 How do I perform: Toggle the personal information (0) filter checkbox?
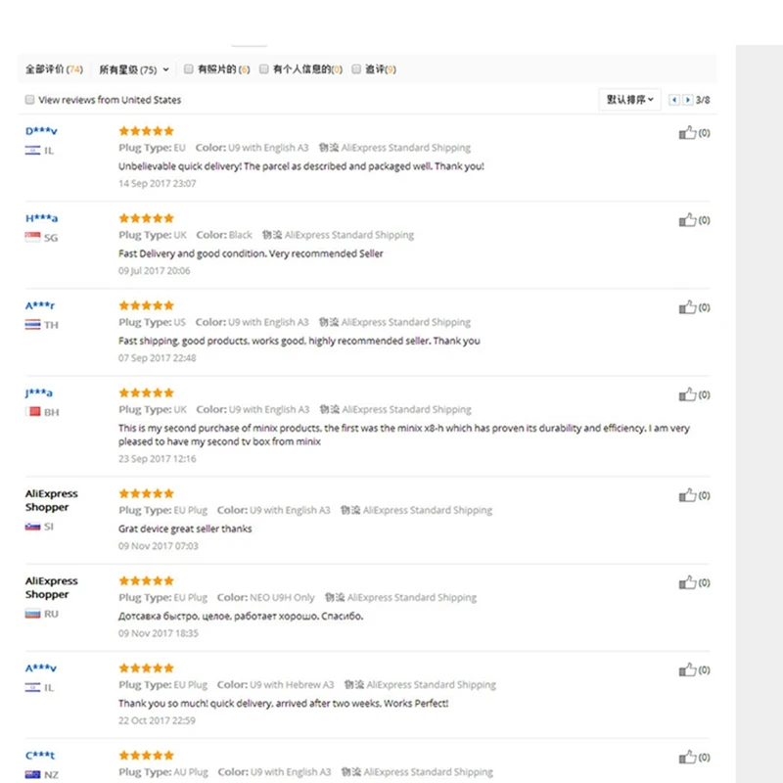click(x=263, y=69)
